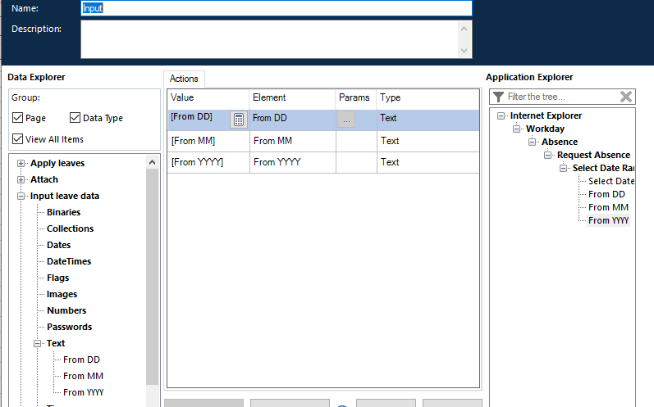Click the Element column header

[292, 97]
